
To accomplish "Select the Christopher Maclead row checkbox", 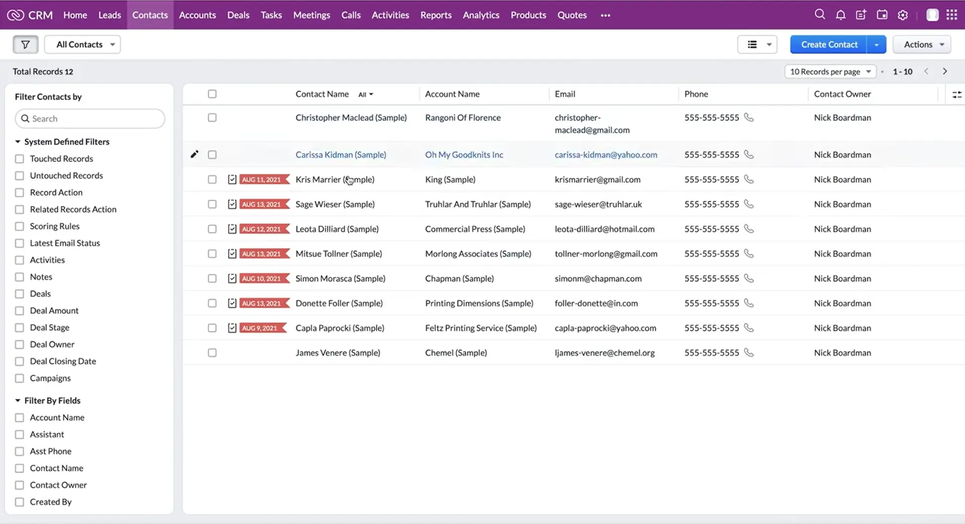I will 212,117.
